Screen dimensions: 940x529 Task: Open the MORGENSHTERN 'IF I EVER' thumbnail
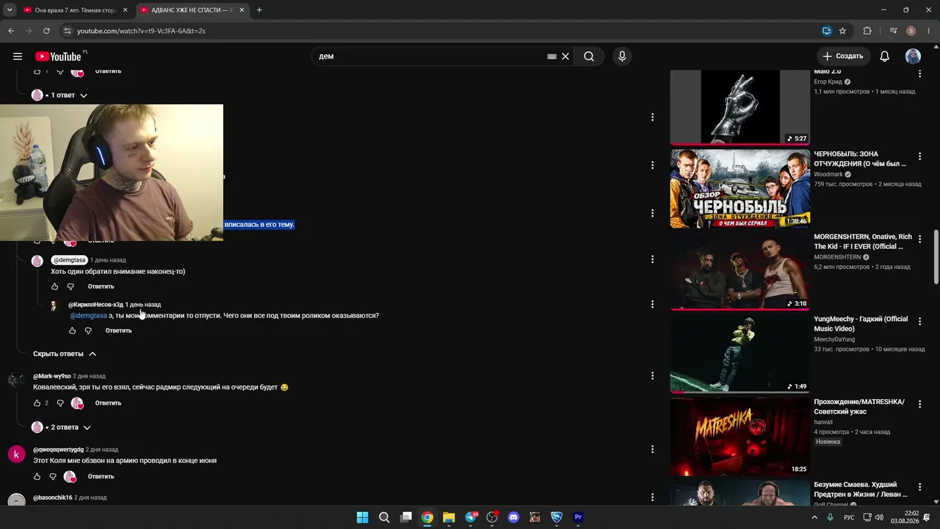pos(740,271)
